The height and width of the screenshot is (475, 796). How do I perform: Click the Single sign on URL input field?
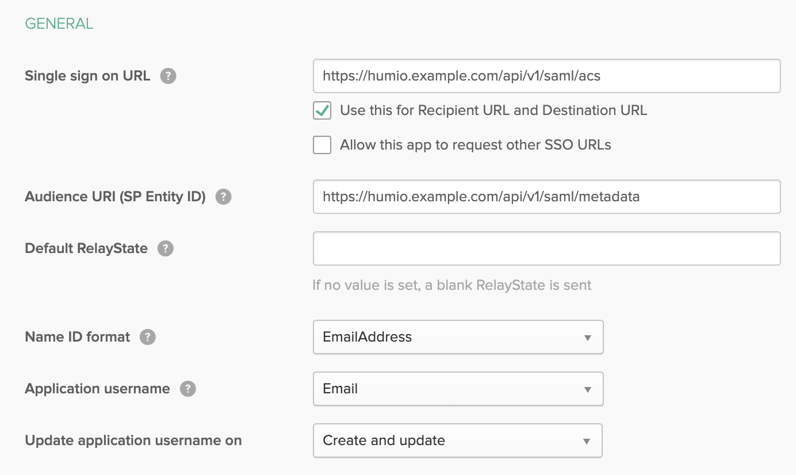pyautogui.click(x=546, y=75)
